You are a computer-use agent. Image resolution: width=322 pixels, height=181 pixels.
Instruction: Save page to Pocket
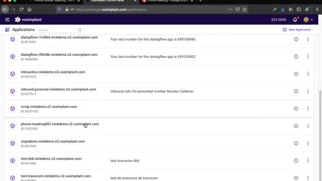237,10
